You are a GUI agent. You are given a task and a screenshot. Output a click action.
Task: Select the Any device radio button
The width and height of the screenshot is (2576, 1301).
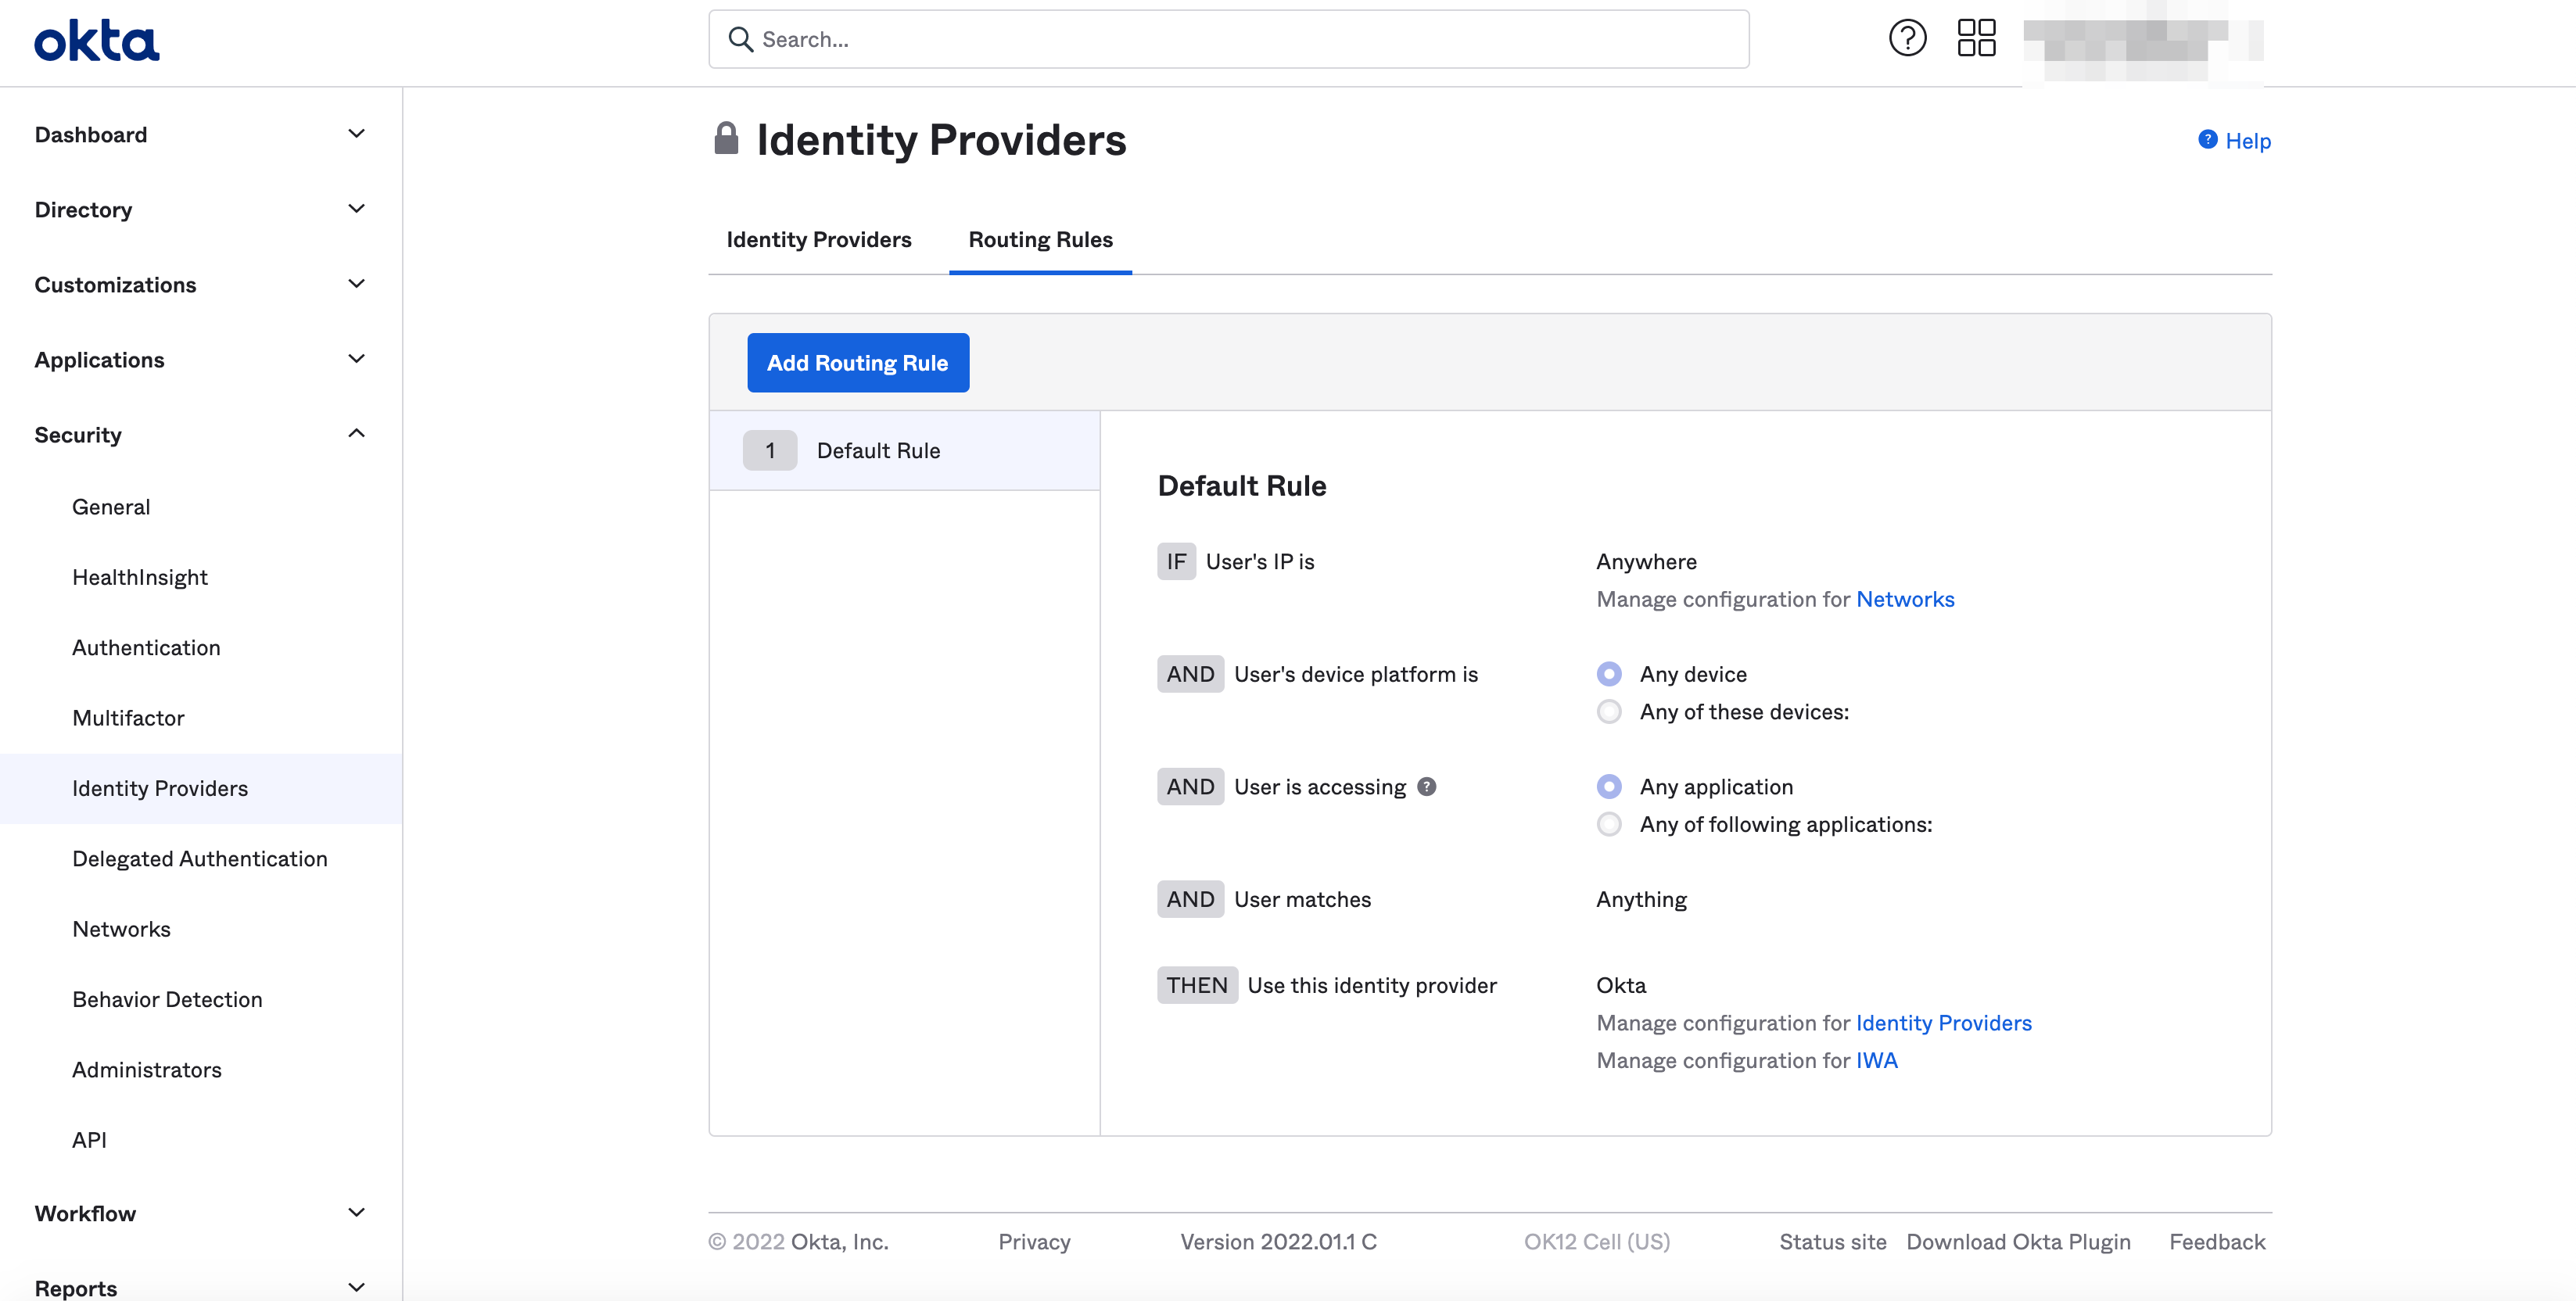click(1609, 674)
